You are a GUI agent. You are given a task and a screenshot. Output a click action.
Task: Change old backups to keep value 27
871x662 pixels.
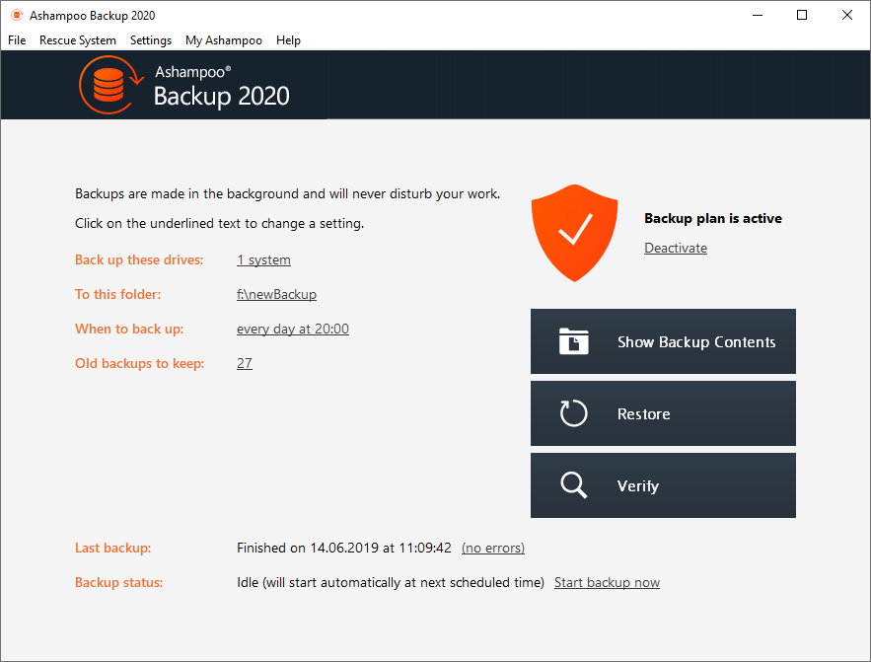point(245,363)
